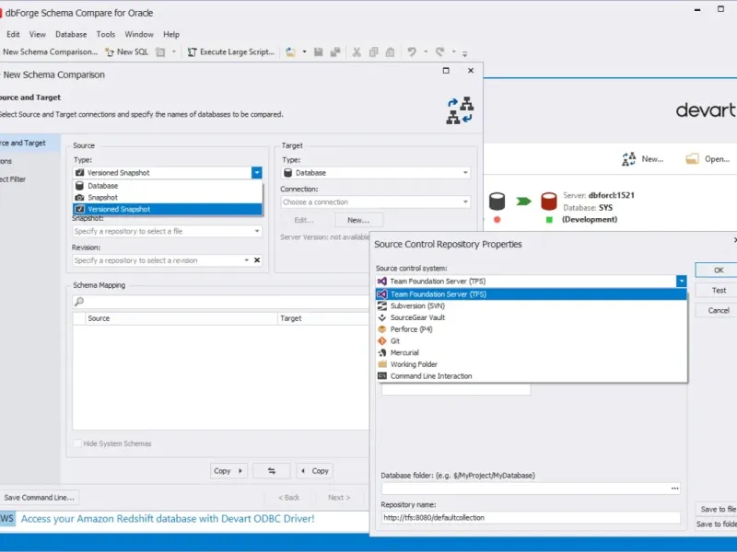Click the Repository name input field
Image resolution: width=737 pixels, height=552 pixels.
[x=531, y=518]
